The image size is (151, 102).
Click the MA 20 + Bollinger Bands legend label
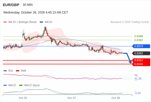tap(23, 22)
